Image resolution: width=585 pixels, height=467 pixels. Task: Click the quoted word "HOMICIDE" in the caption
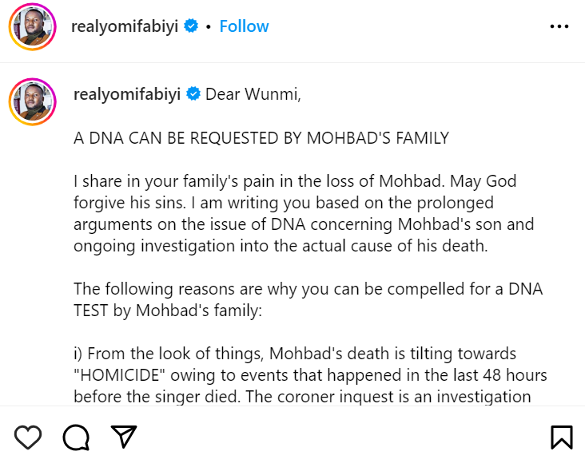point(121,374)
